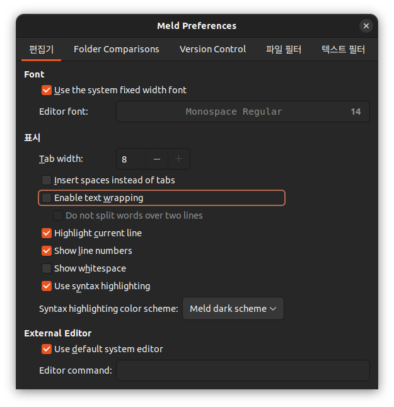The height and width of the screenshot is (407, 394).
Task: Select the 텍스트 필터 tab
Action: (343, 49)
